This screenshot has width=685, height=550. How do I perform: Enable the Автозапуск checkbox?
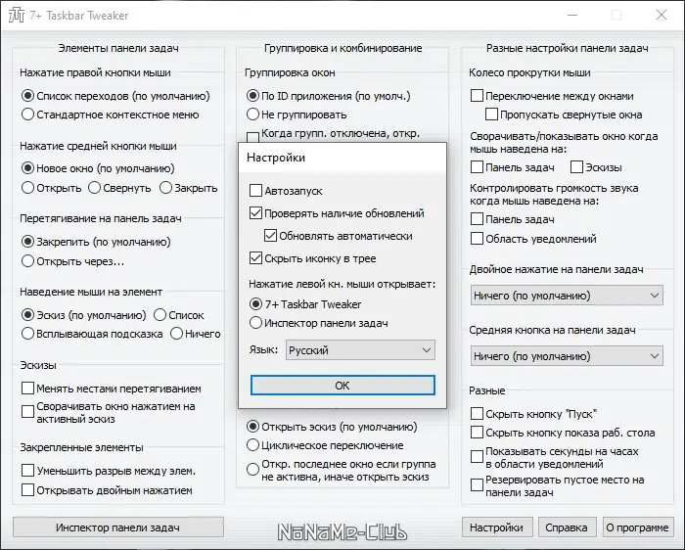[256, 191]
